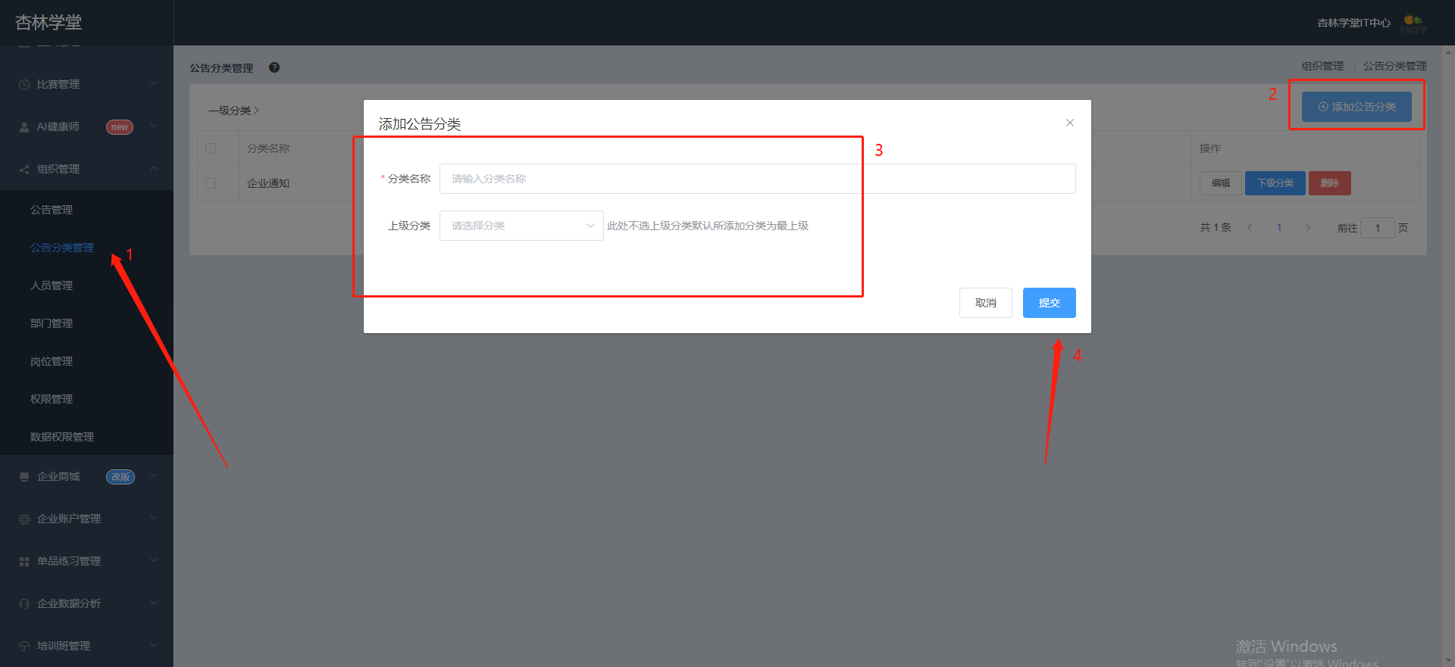Toggle the select-all checkbox in table header
The width and height of the screenshot is (1455, 667).
coord(211,148)
